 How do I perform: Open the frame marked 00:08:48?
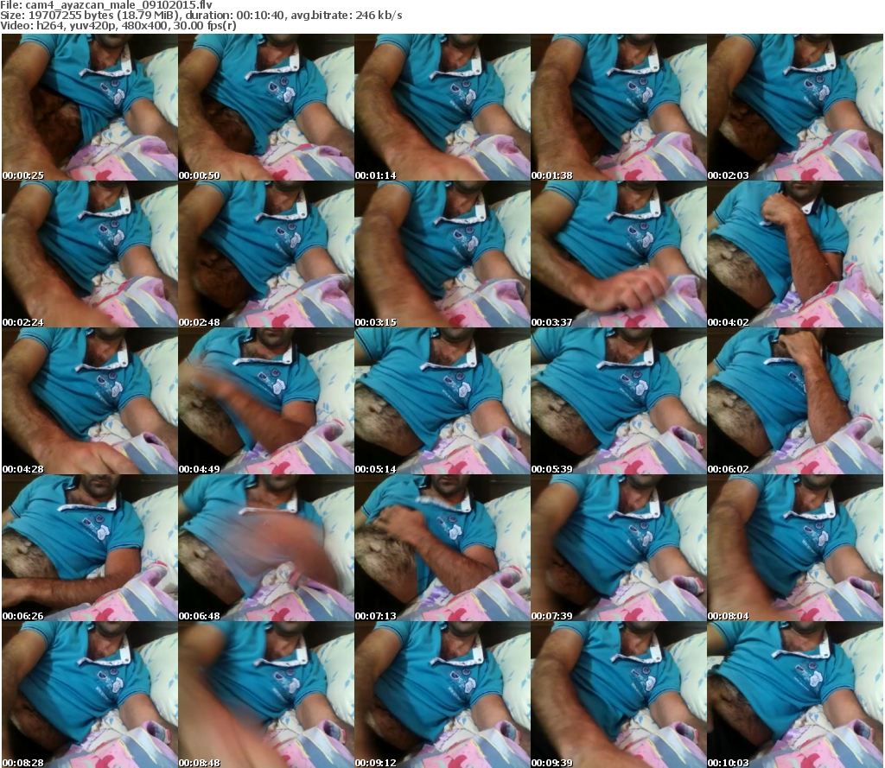point(266,695)
